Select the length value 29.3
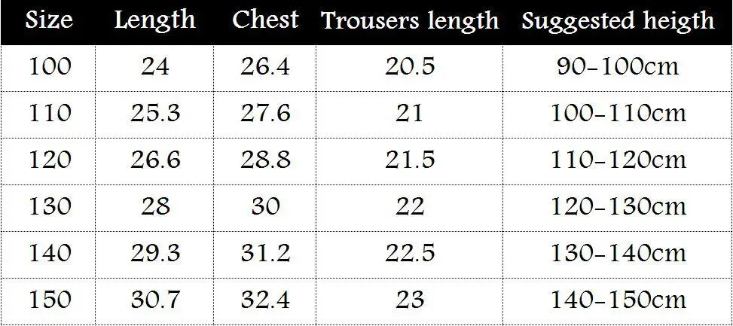Viewport: 733px width, 326px height. (x=155, y=254)
